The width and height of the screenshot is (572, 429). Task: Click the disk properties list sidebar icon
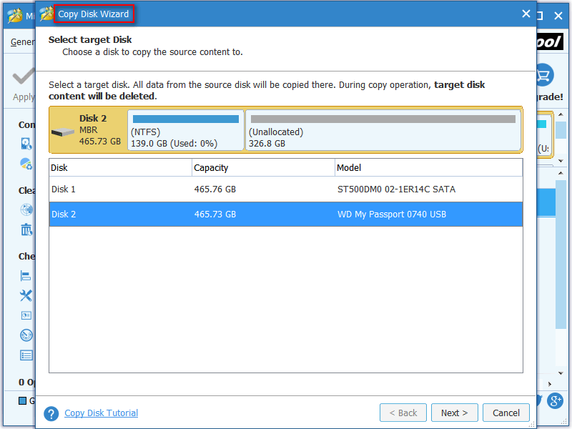[x=26, y=355]
